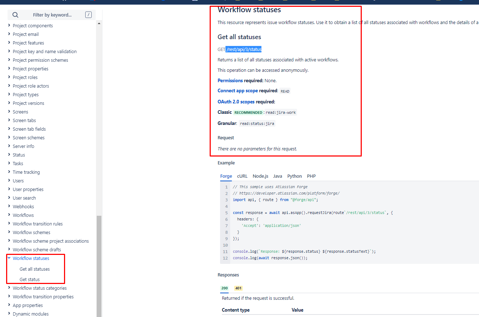Go to Get all statuses sidebar link
Viewport: 479px width, 317px height.
(x=35, y=269)
